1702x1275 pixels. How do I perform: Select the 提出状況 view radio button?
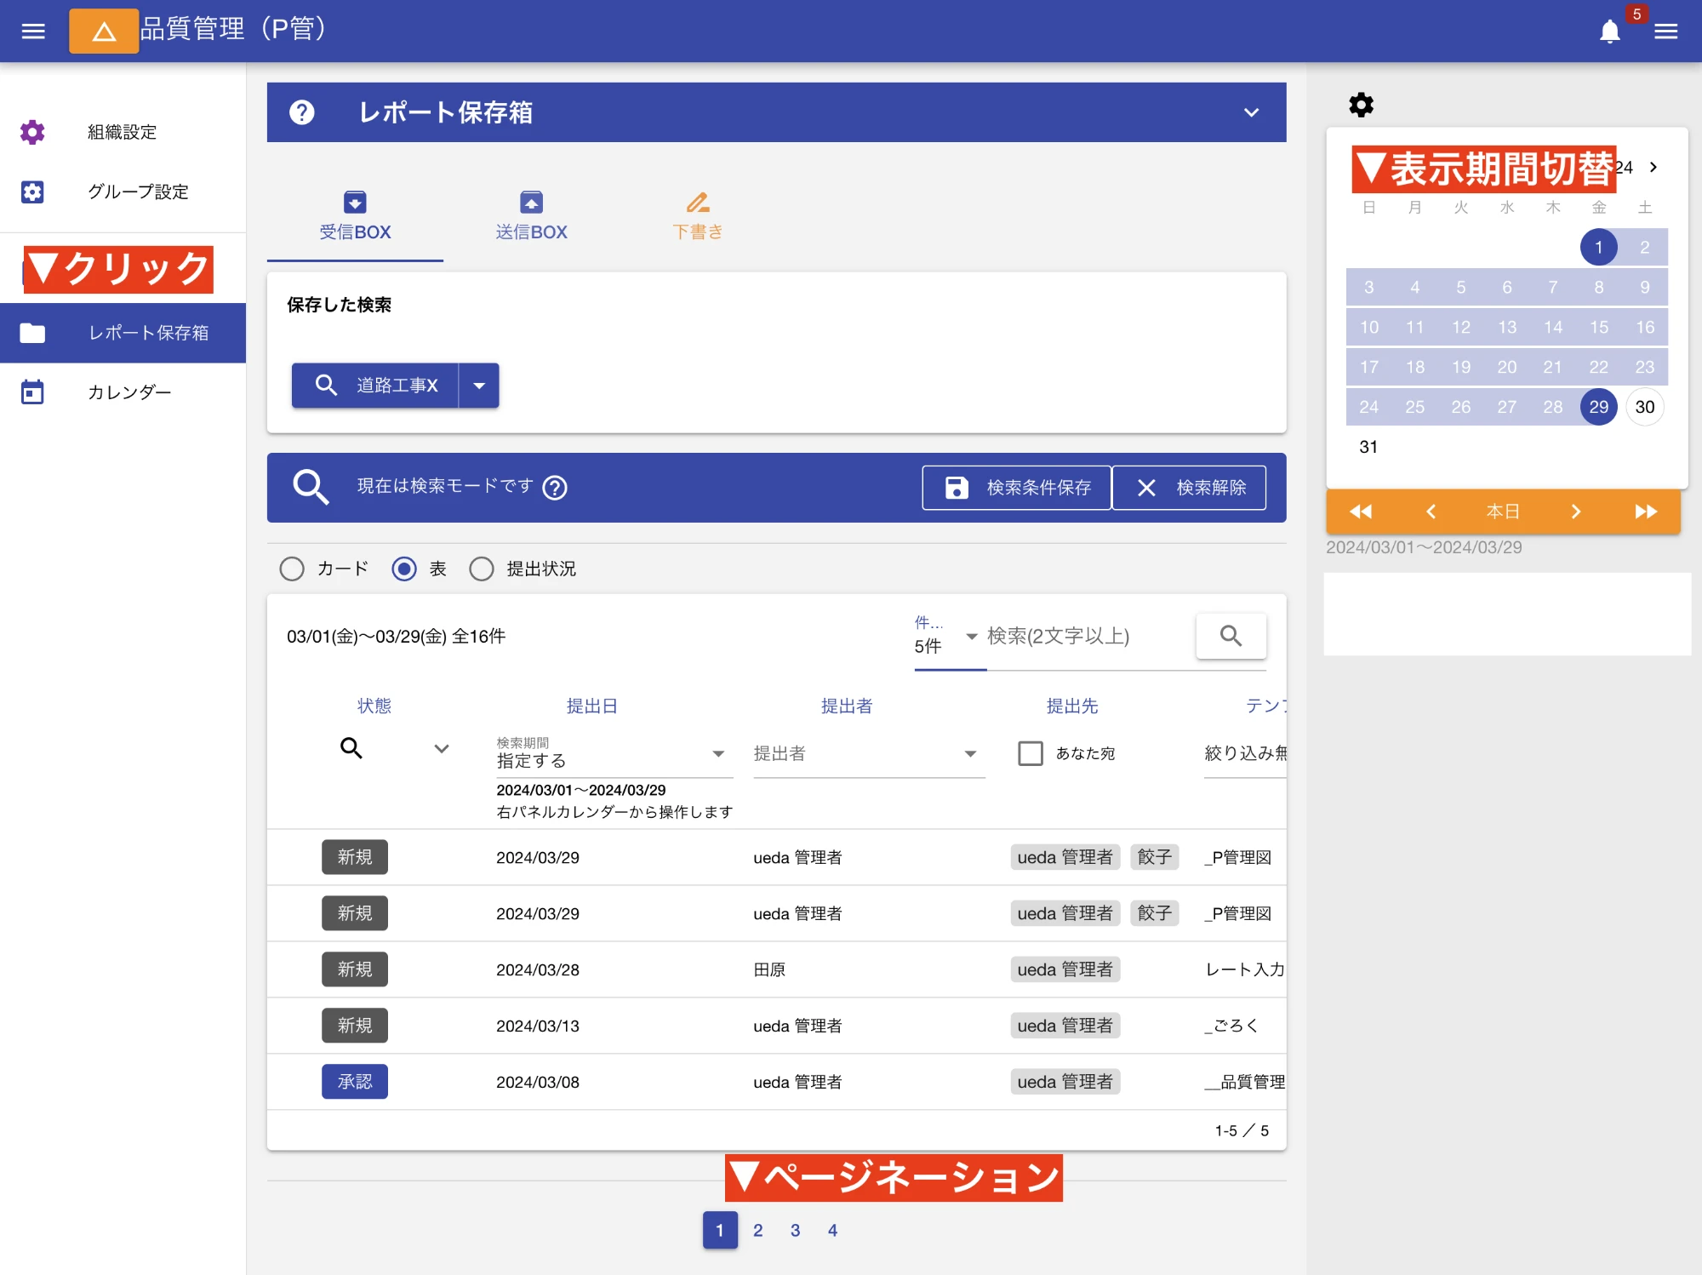pos(482,569)
